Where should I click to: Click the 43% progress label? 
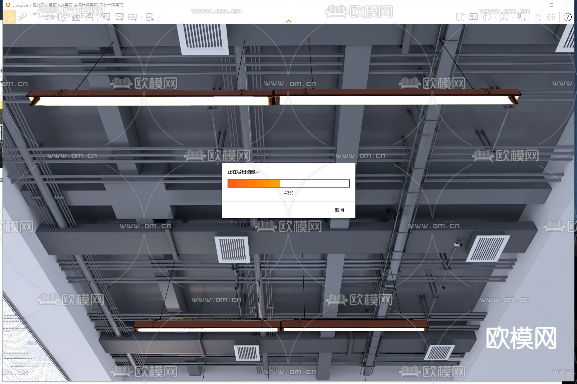(289, 193)
